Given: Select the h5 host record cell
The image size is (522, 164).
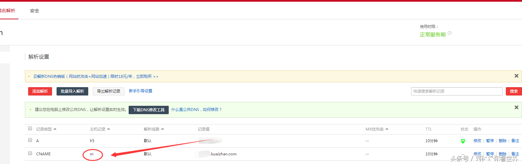Looking at the screenshot, I should pyautogui.click(x=92, y=141).
